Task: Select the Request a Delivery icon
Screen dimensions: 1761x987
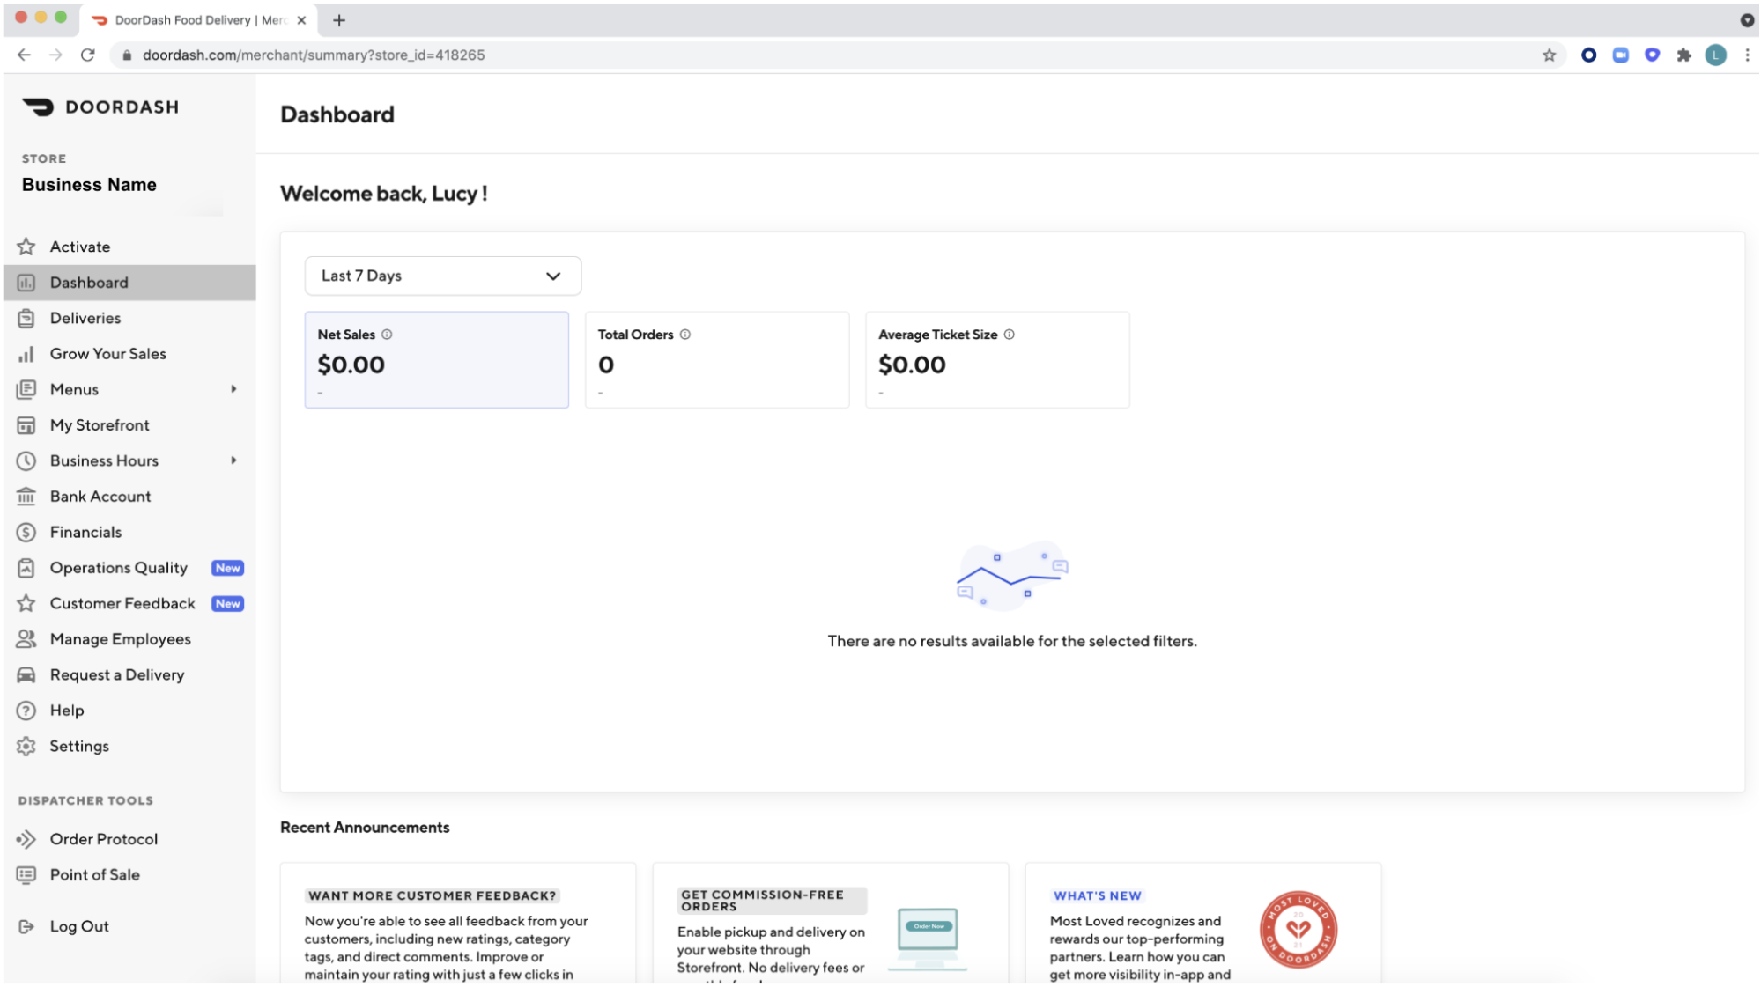Action: (26, 674)
